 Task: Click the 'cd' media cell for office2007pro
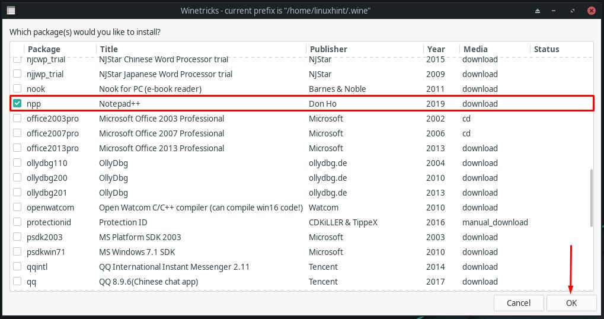466,133
